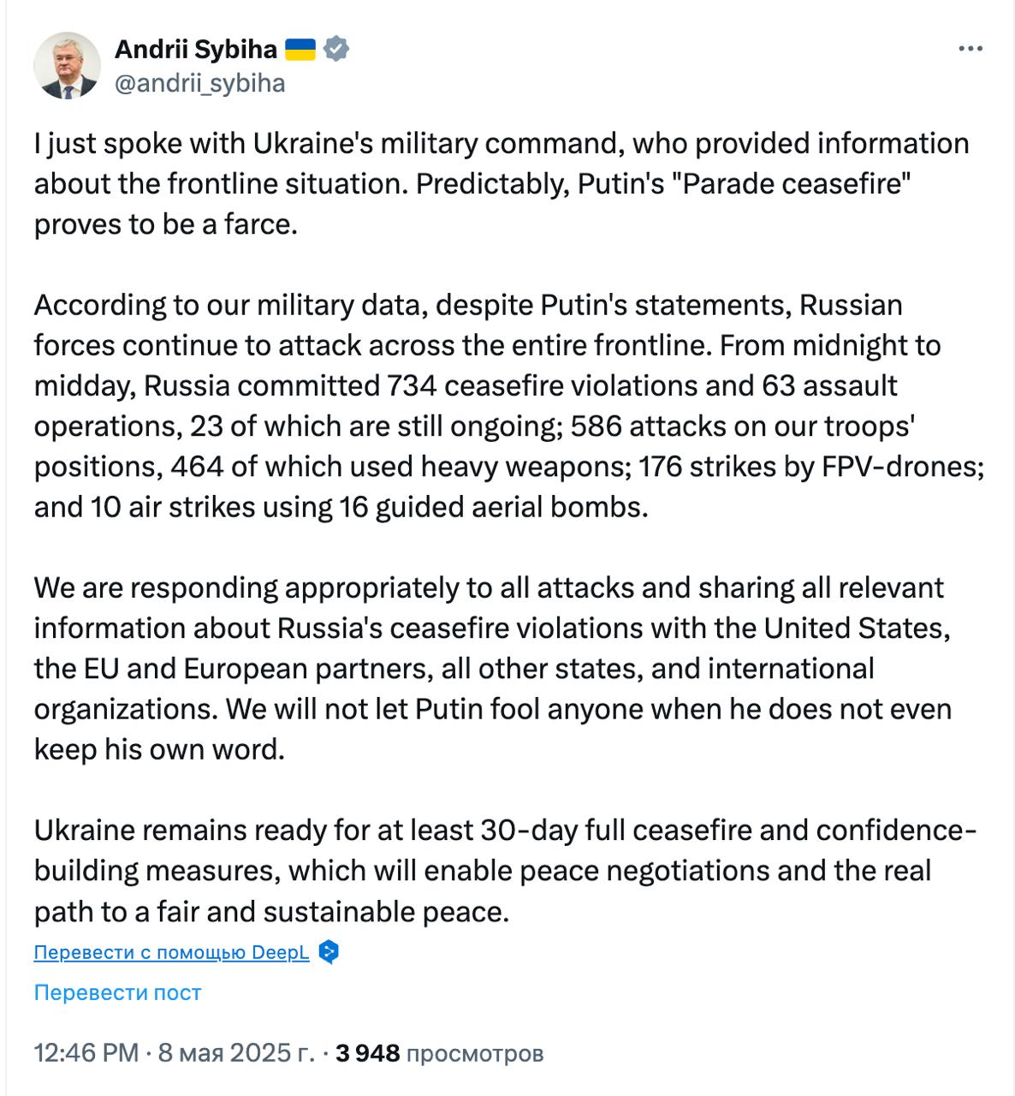1015x1096 pixels.
Task: Click the paragraph starting 'We are responding'
Action: click(x=492, y=668)
